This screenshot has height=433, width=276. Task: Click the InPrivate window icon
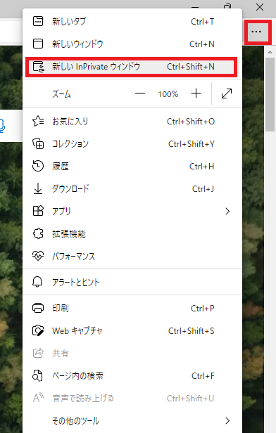point(38,67)
